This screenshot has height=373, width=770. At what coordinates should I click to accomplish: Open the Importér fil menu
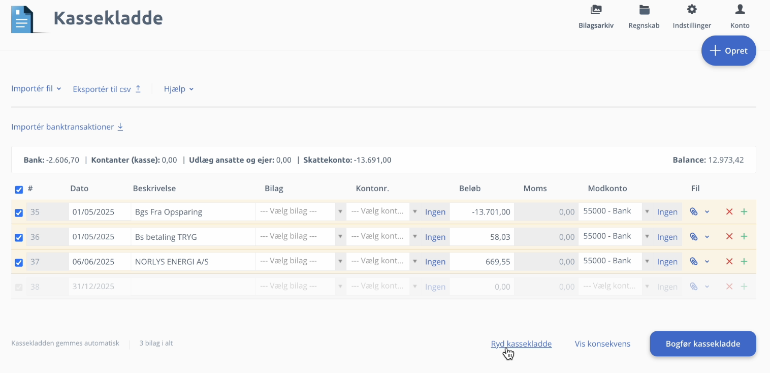coord(36,89)
